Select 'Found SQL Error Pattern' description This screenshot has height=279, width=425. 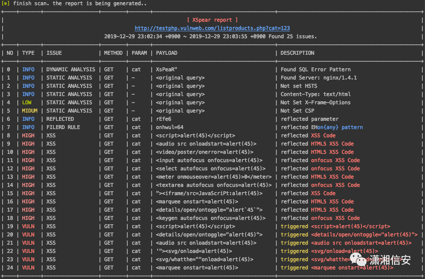[x=315, y=70]
